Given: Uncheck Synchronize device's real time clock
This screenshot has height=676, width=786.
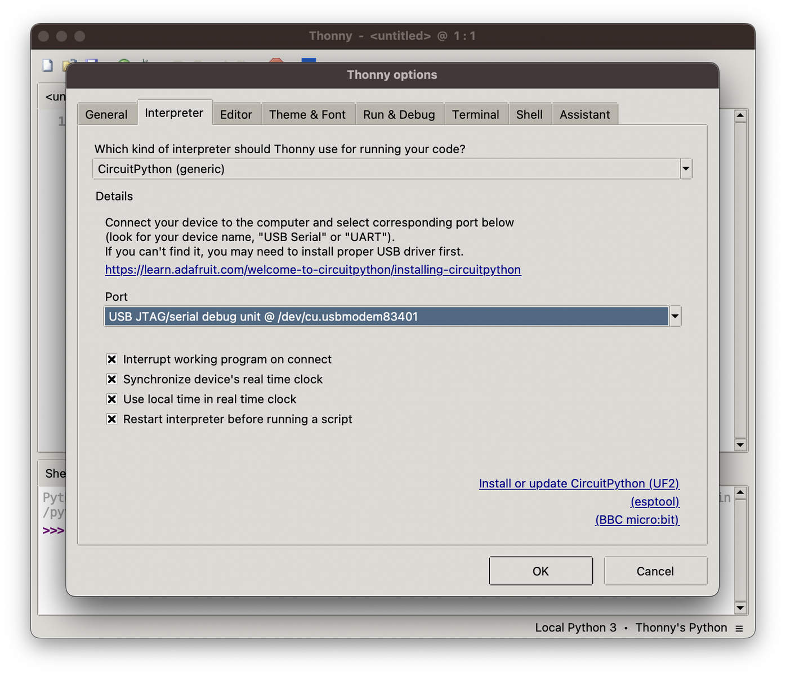Looking at the screenshot, I should tap(112, 379).
